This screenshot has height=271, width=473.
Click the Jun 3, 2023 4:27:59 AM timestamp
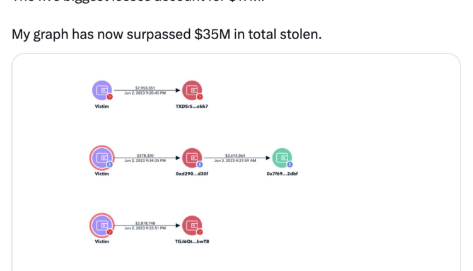(235, 161)
